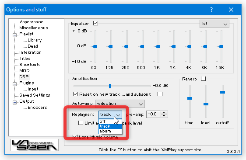
Task: Select Playlist in the options tree
Action: click(26, 34)
